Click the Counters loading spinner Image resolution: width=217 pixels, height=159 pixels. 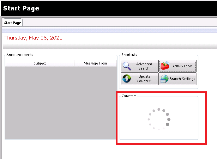pyautogui.click(x=159, y=119)
